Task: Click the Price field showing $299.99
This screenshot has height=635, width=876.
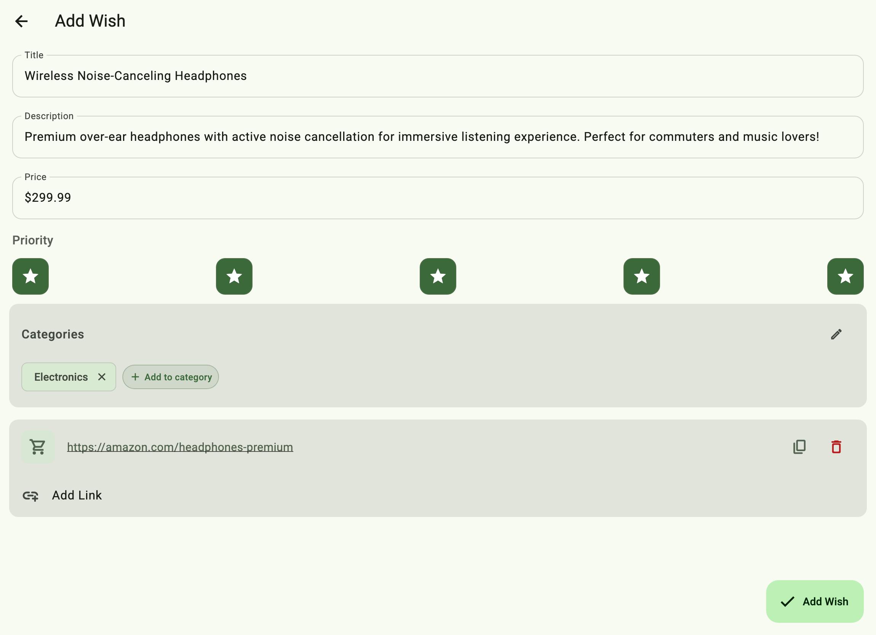Action: coord(438,198)
